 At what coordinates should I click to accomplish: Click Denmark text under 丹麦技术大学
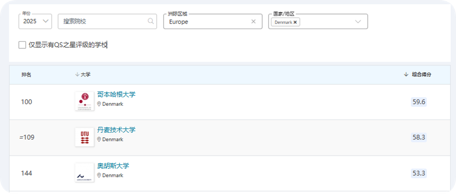pos(113,139)
